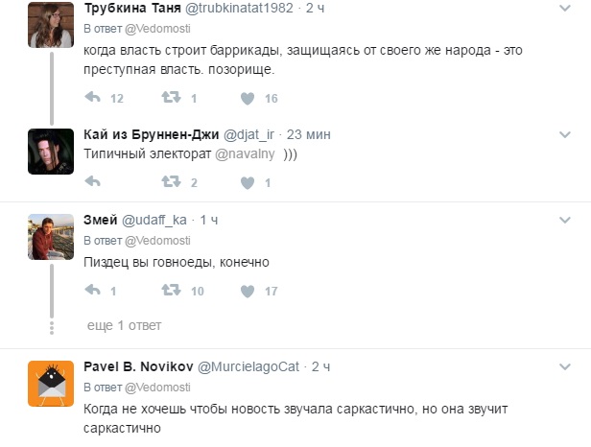Screen dimensions: 591x447
Task: Open dropdown menu on Трубкина Таня's tweet
Action: (x=565, y=8)
